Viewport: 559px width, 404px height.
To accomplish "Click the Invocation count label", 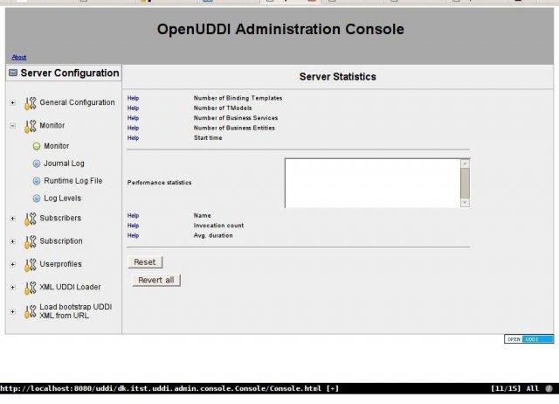I will click(218, 226).
